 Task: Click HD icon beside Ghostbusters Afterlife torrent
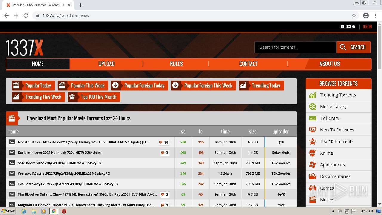pyautogui.click(x=12, y=142)
